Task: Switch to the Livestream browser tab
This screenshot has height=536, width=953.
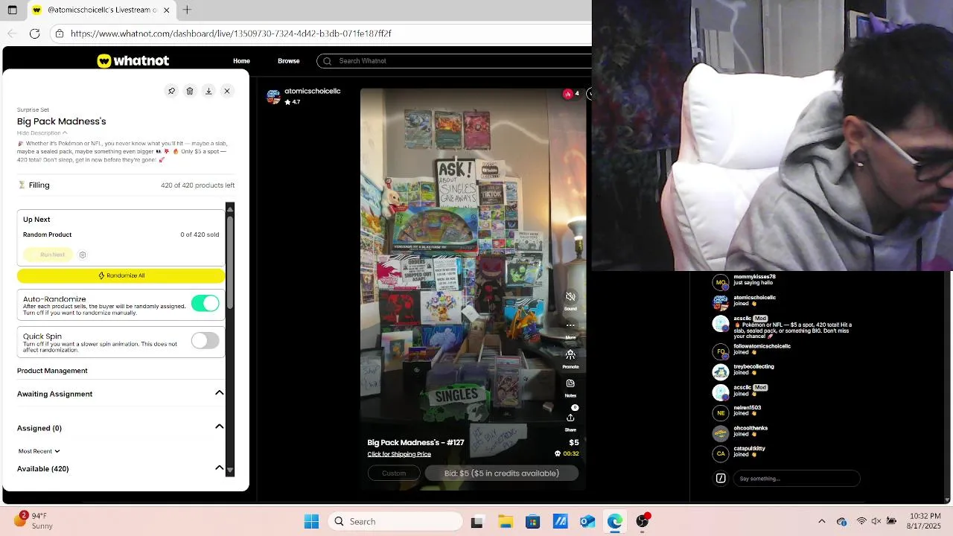Action: point(101,10)
